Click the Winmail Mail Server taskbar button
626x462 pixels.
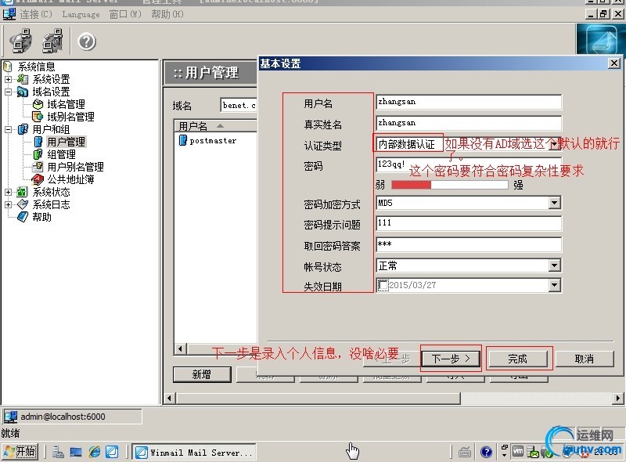tap(194, 453)
